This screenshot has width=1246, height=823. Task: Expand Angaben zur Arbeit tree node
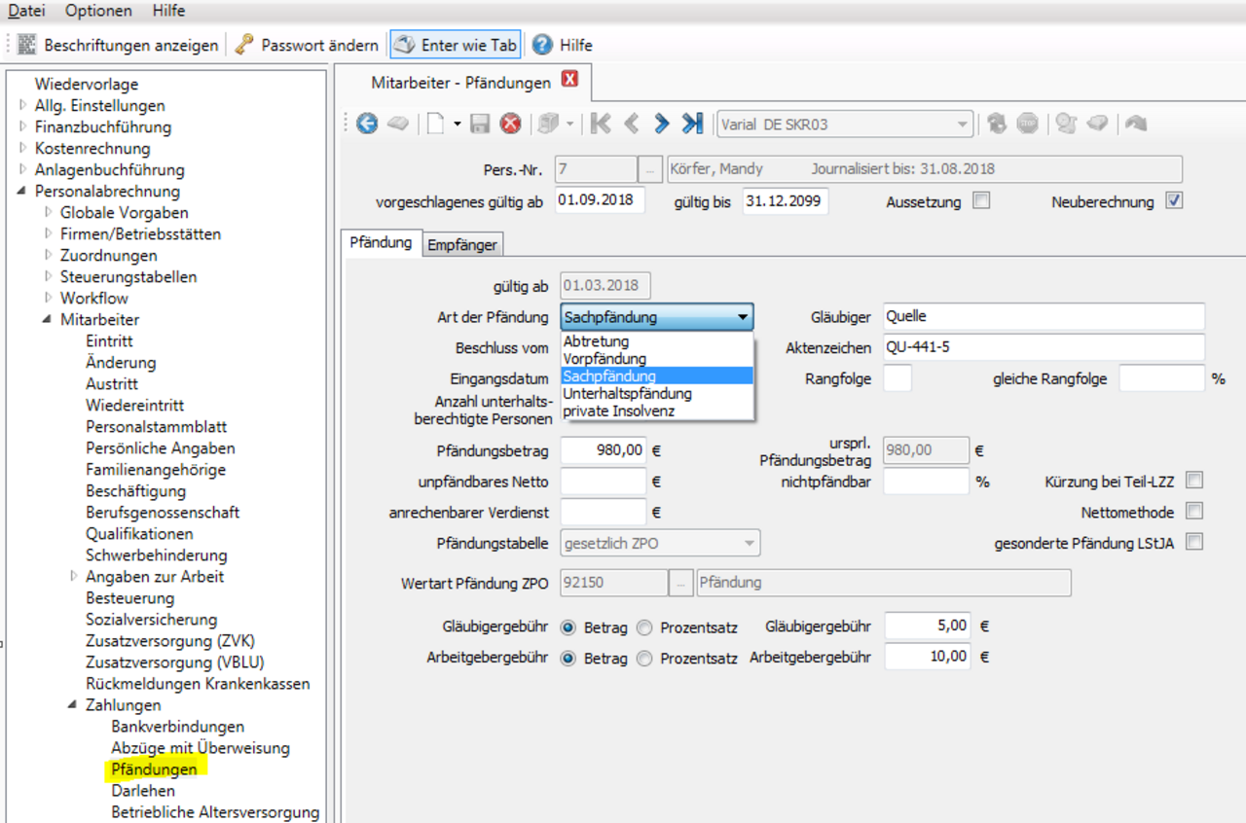(x=74, y=576)
